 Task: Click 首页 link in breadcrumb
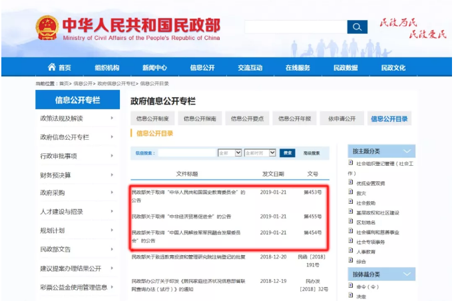[64, 83]
